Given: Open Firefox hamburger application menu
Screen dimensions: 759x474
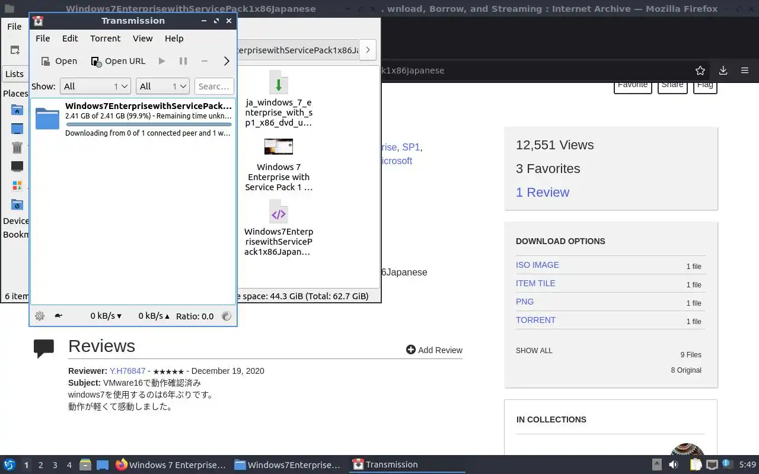Looking at the screenshot, I should 745,71.
